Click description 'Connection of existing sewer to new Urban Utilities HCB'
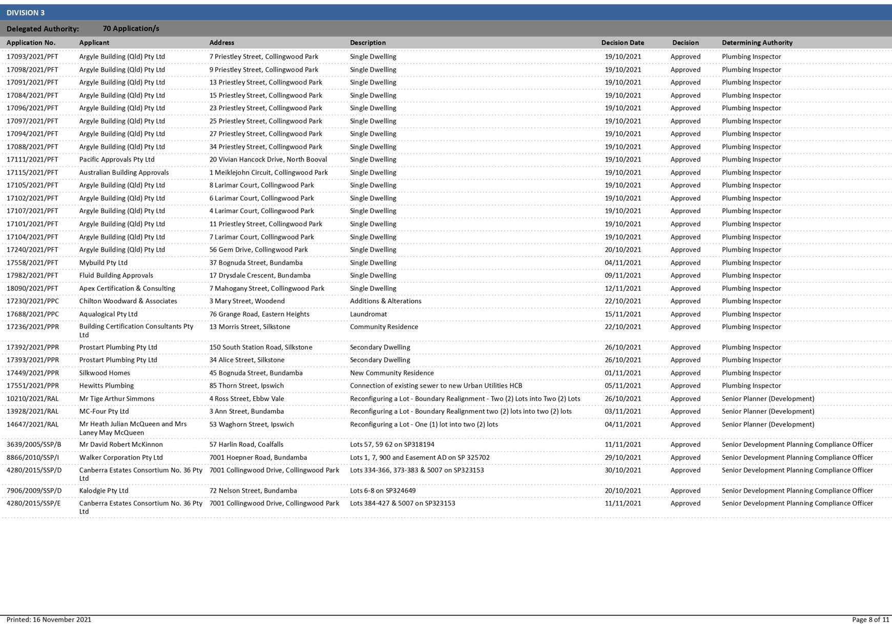 436,386
